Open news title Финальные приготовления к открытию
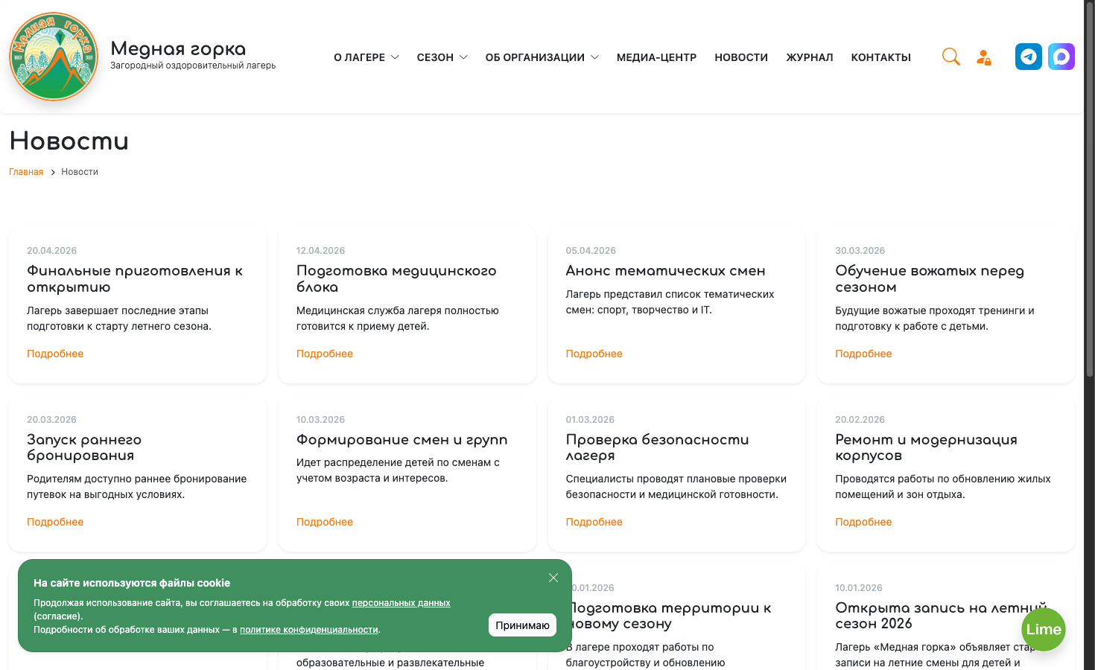This screenshot has height=670, width=1095. (135, 279)
